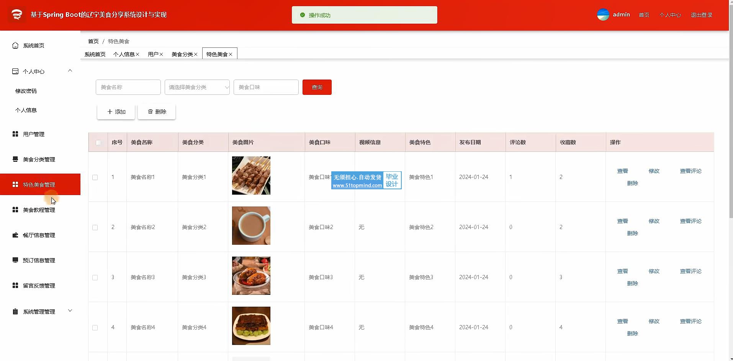Click 修改 for row 美食名称2
The width and height of the screenshot is (733, 361).
click(654, 221)
